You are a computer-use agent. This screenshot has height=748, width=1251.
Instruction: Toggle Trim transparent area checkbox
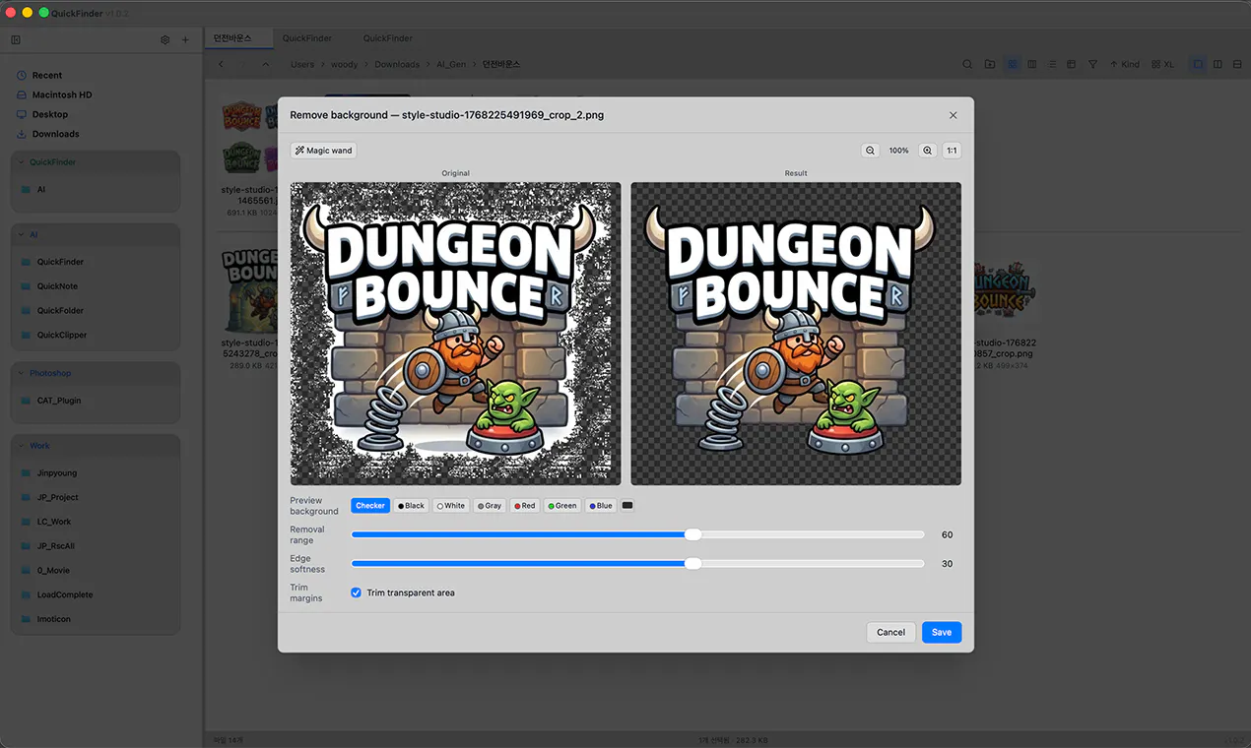pos(357,592)
